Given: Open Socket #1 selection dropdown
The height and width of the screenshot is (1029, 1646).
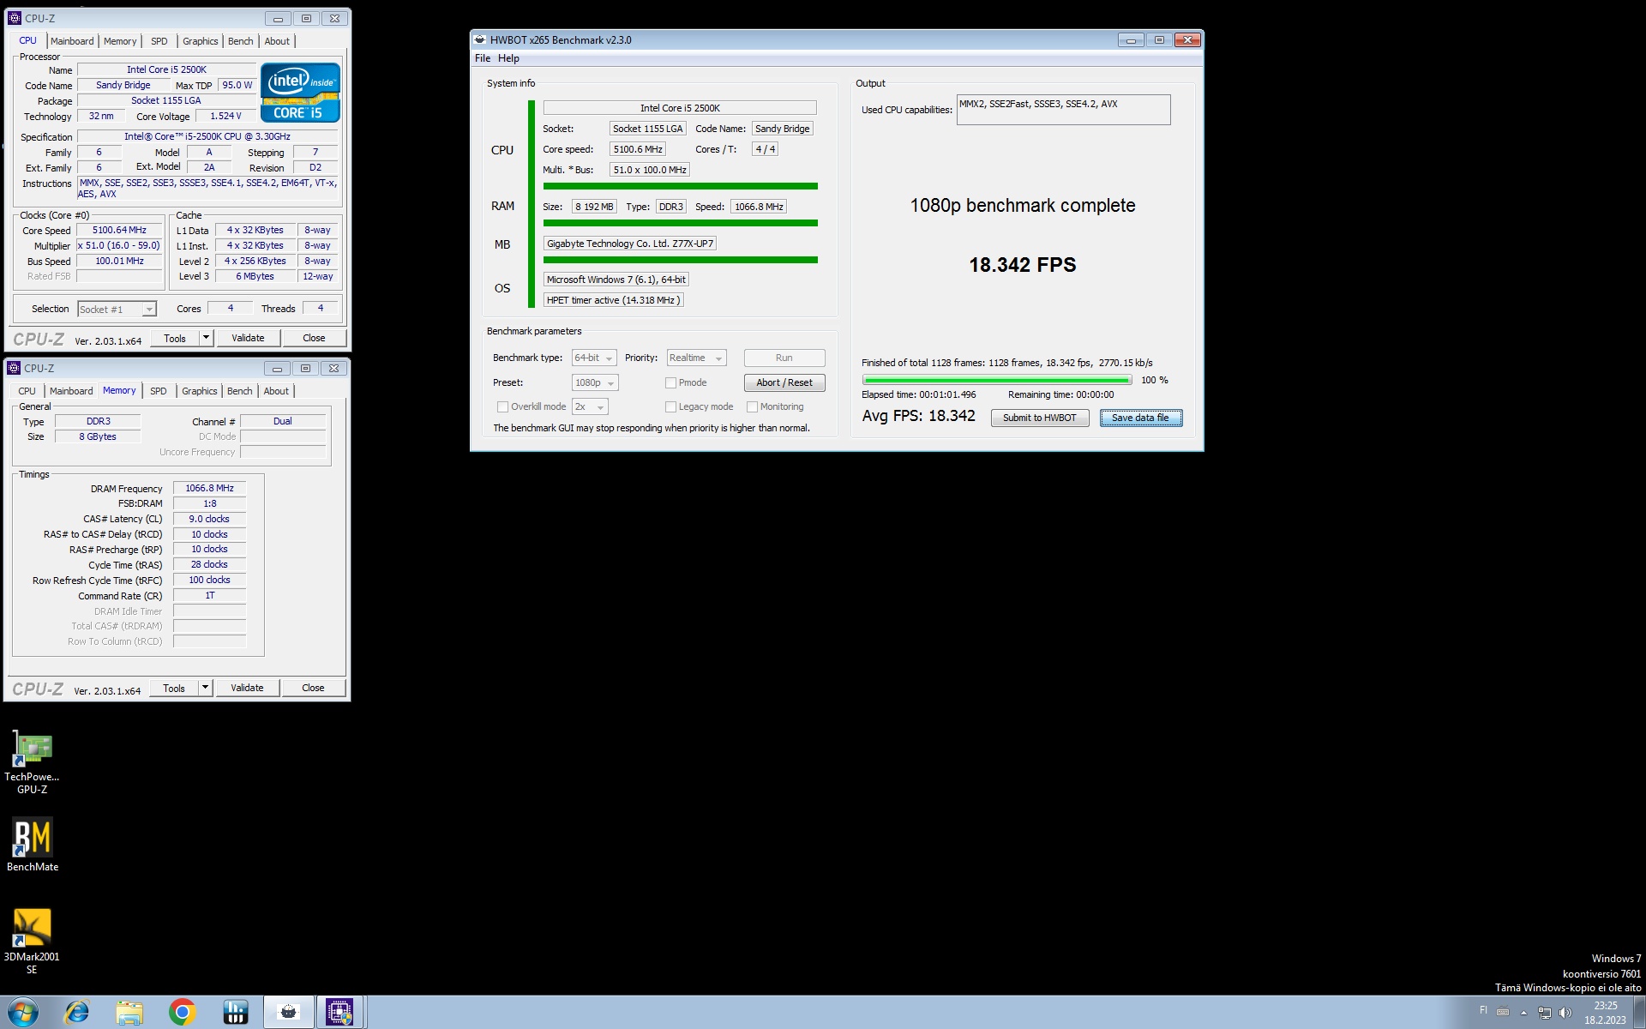Looking at the screenshot, I should coord(117,309).
